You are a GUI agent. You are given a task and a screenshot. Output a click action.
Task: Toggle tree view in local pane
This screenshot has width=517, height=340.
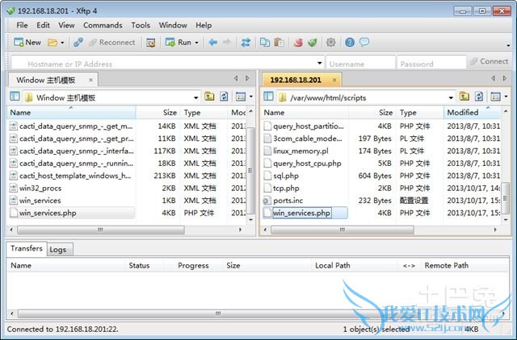15,97
